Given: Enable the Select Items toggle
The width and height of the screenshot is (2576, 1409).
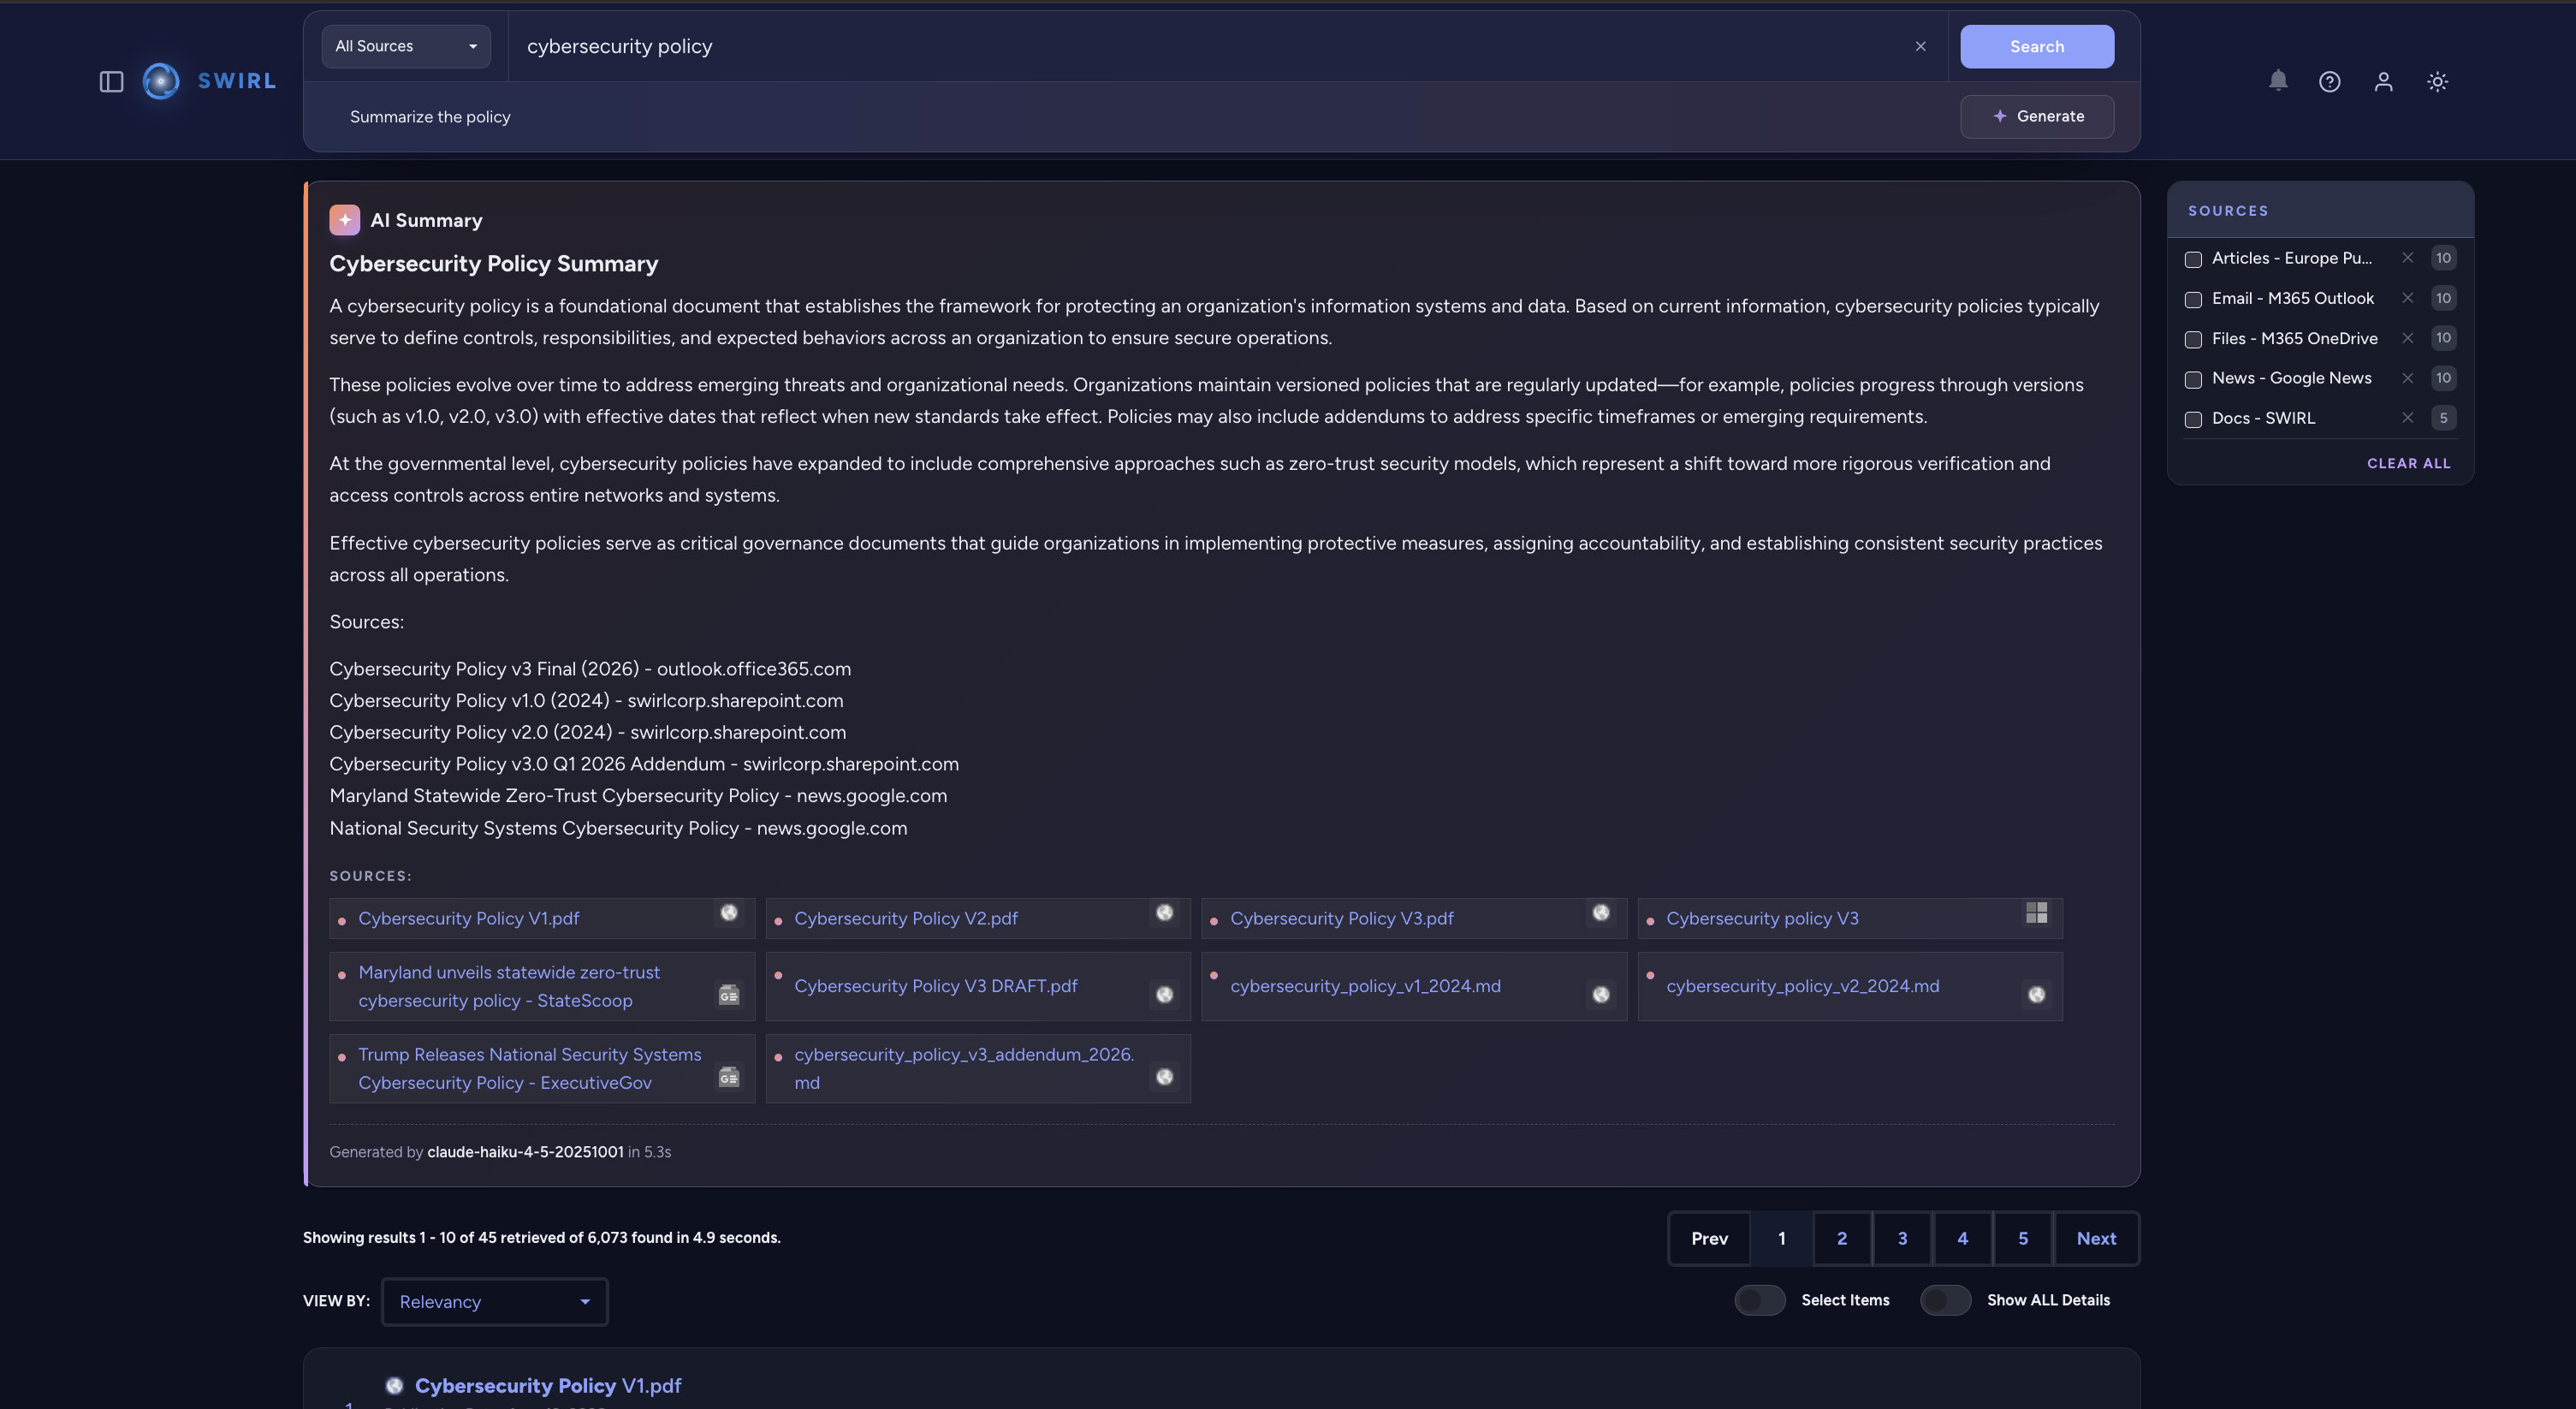Looking at the screenshot, I should click(1759, 1301).
